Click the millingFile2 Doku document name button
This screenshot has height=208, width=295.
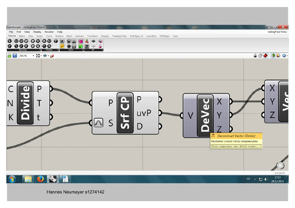click(277, 32)
